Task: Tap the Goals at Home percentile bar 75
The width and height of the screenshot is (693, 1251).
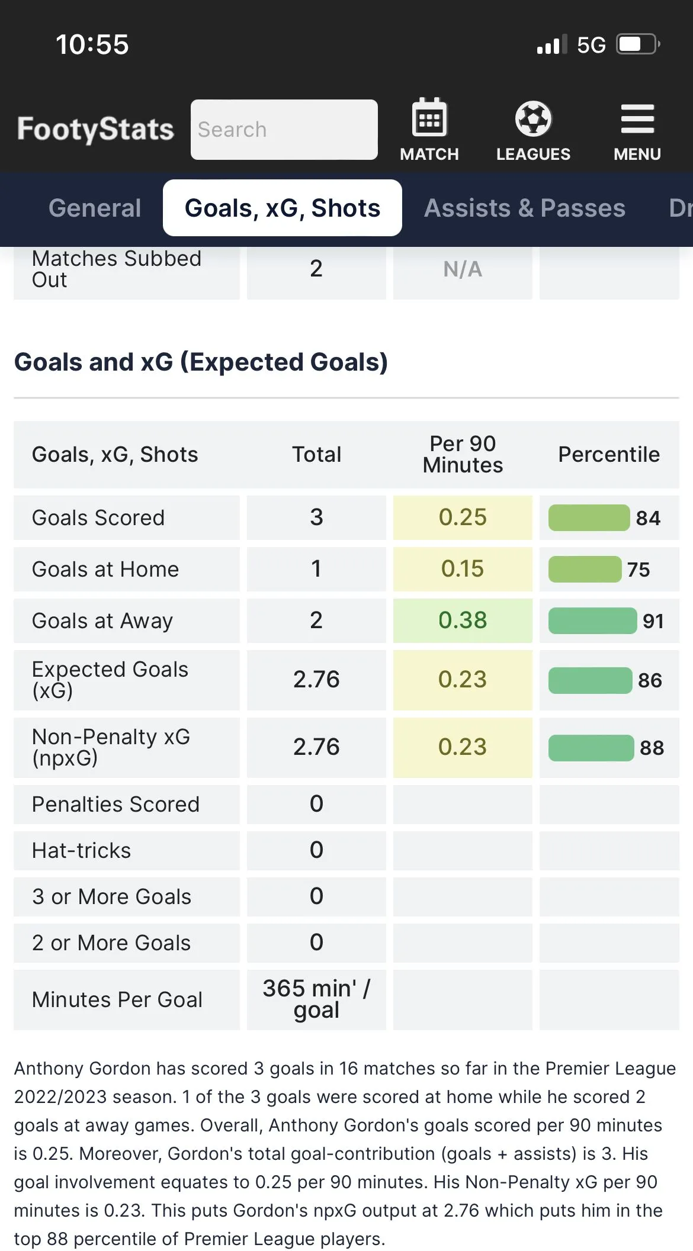Action: point(585,570)
